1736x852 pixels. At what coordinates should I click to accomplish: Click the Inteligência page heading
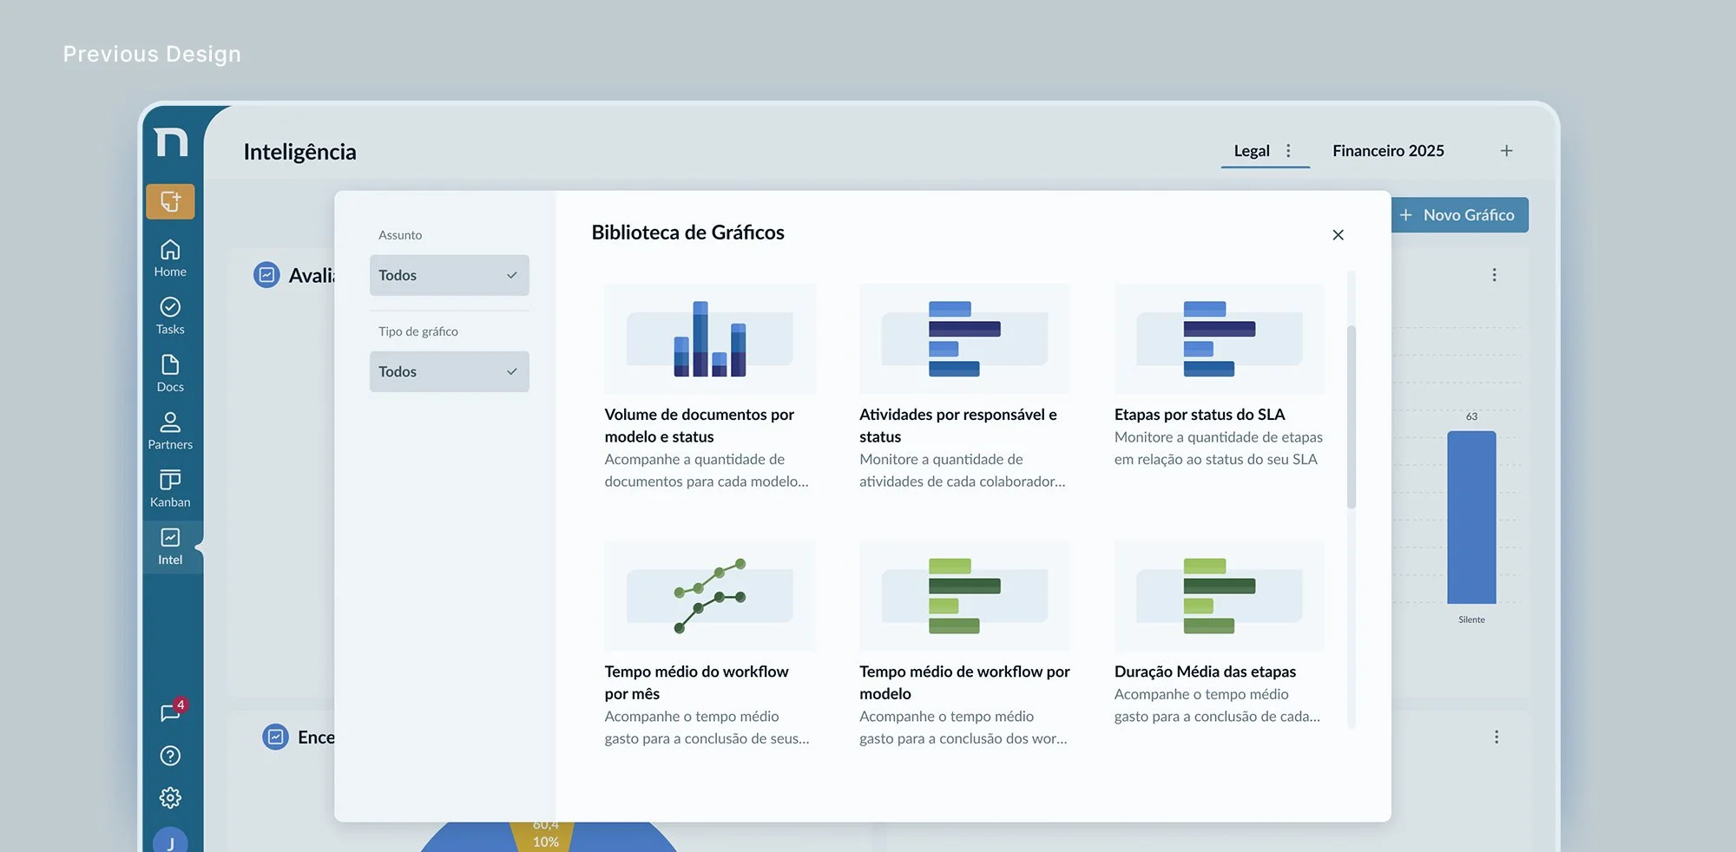[x=299, y=152]
